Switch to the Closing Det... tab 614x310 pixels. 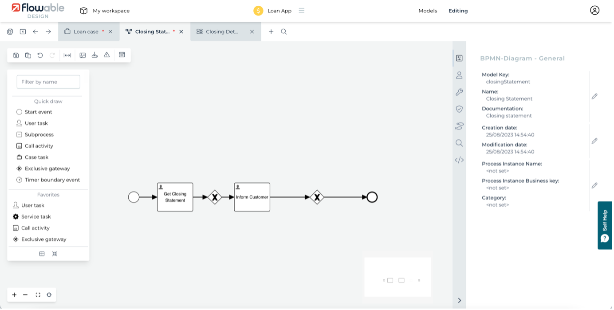222,31
